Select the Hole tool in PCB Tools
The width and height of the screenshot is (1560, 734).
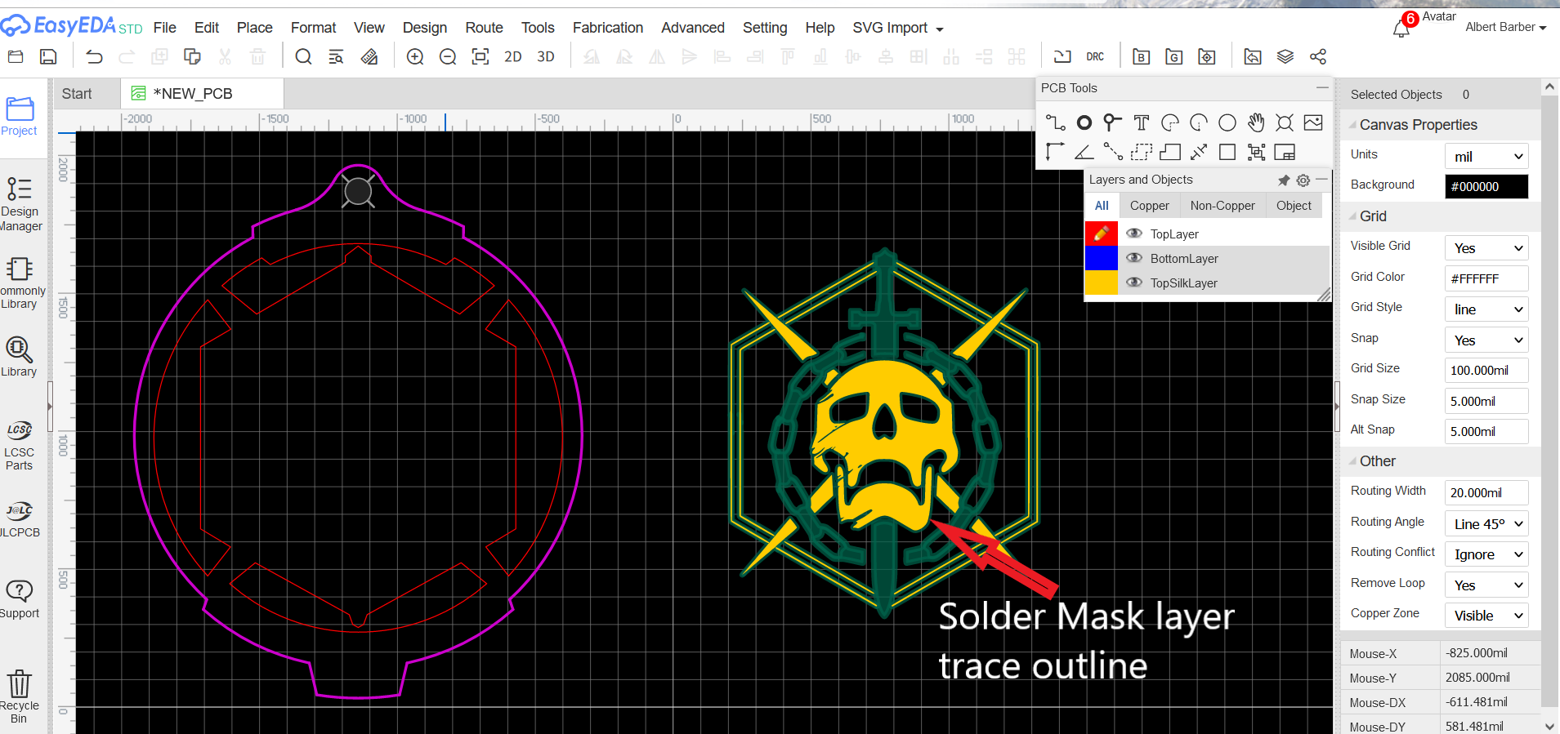click(1285, 122)
